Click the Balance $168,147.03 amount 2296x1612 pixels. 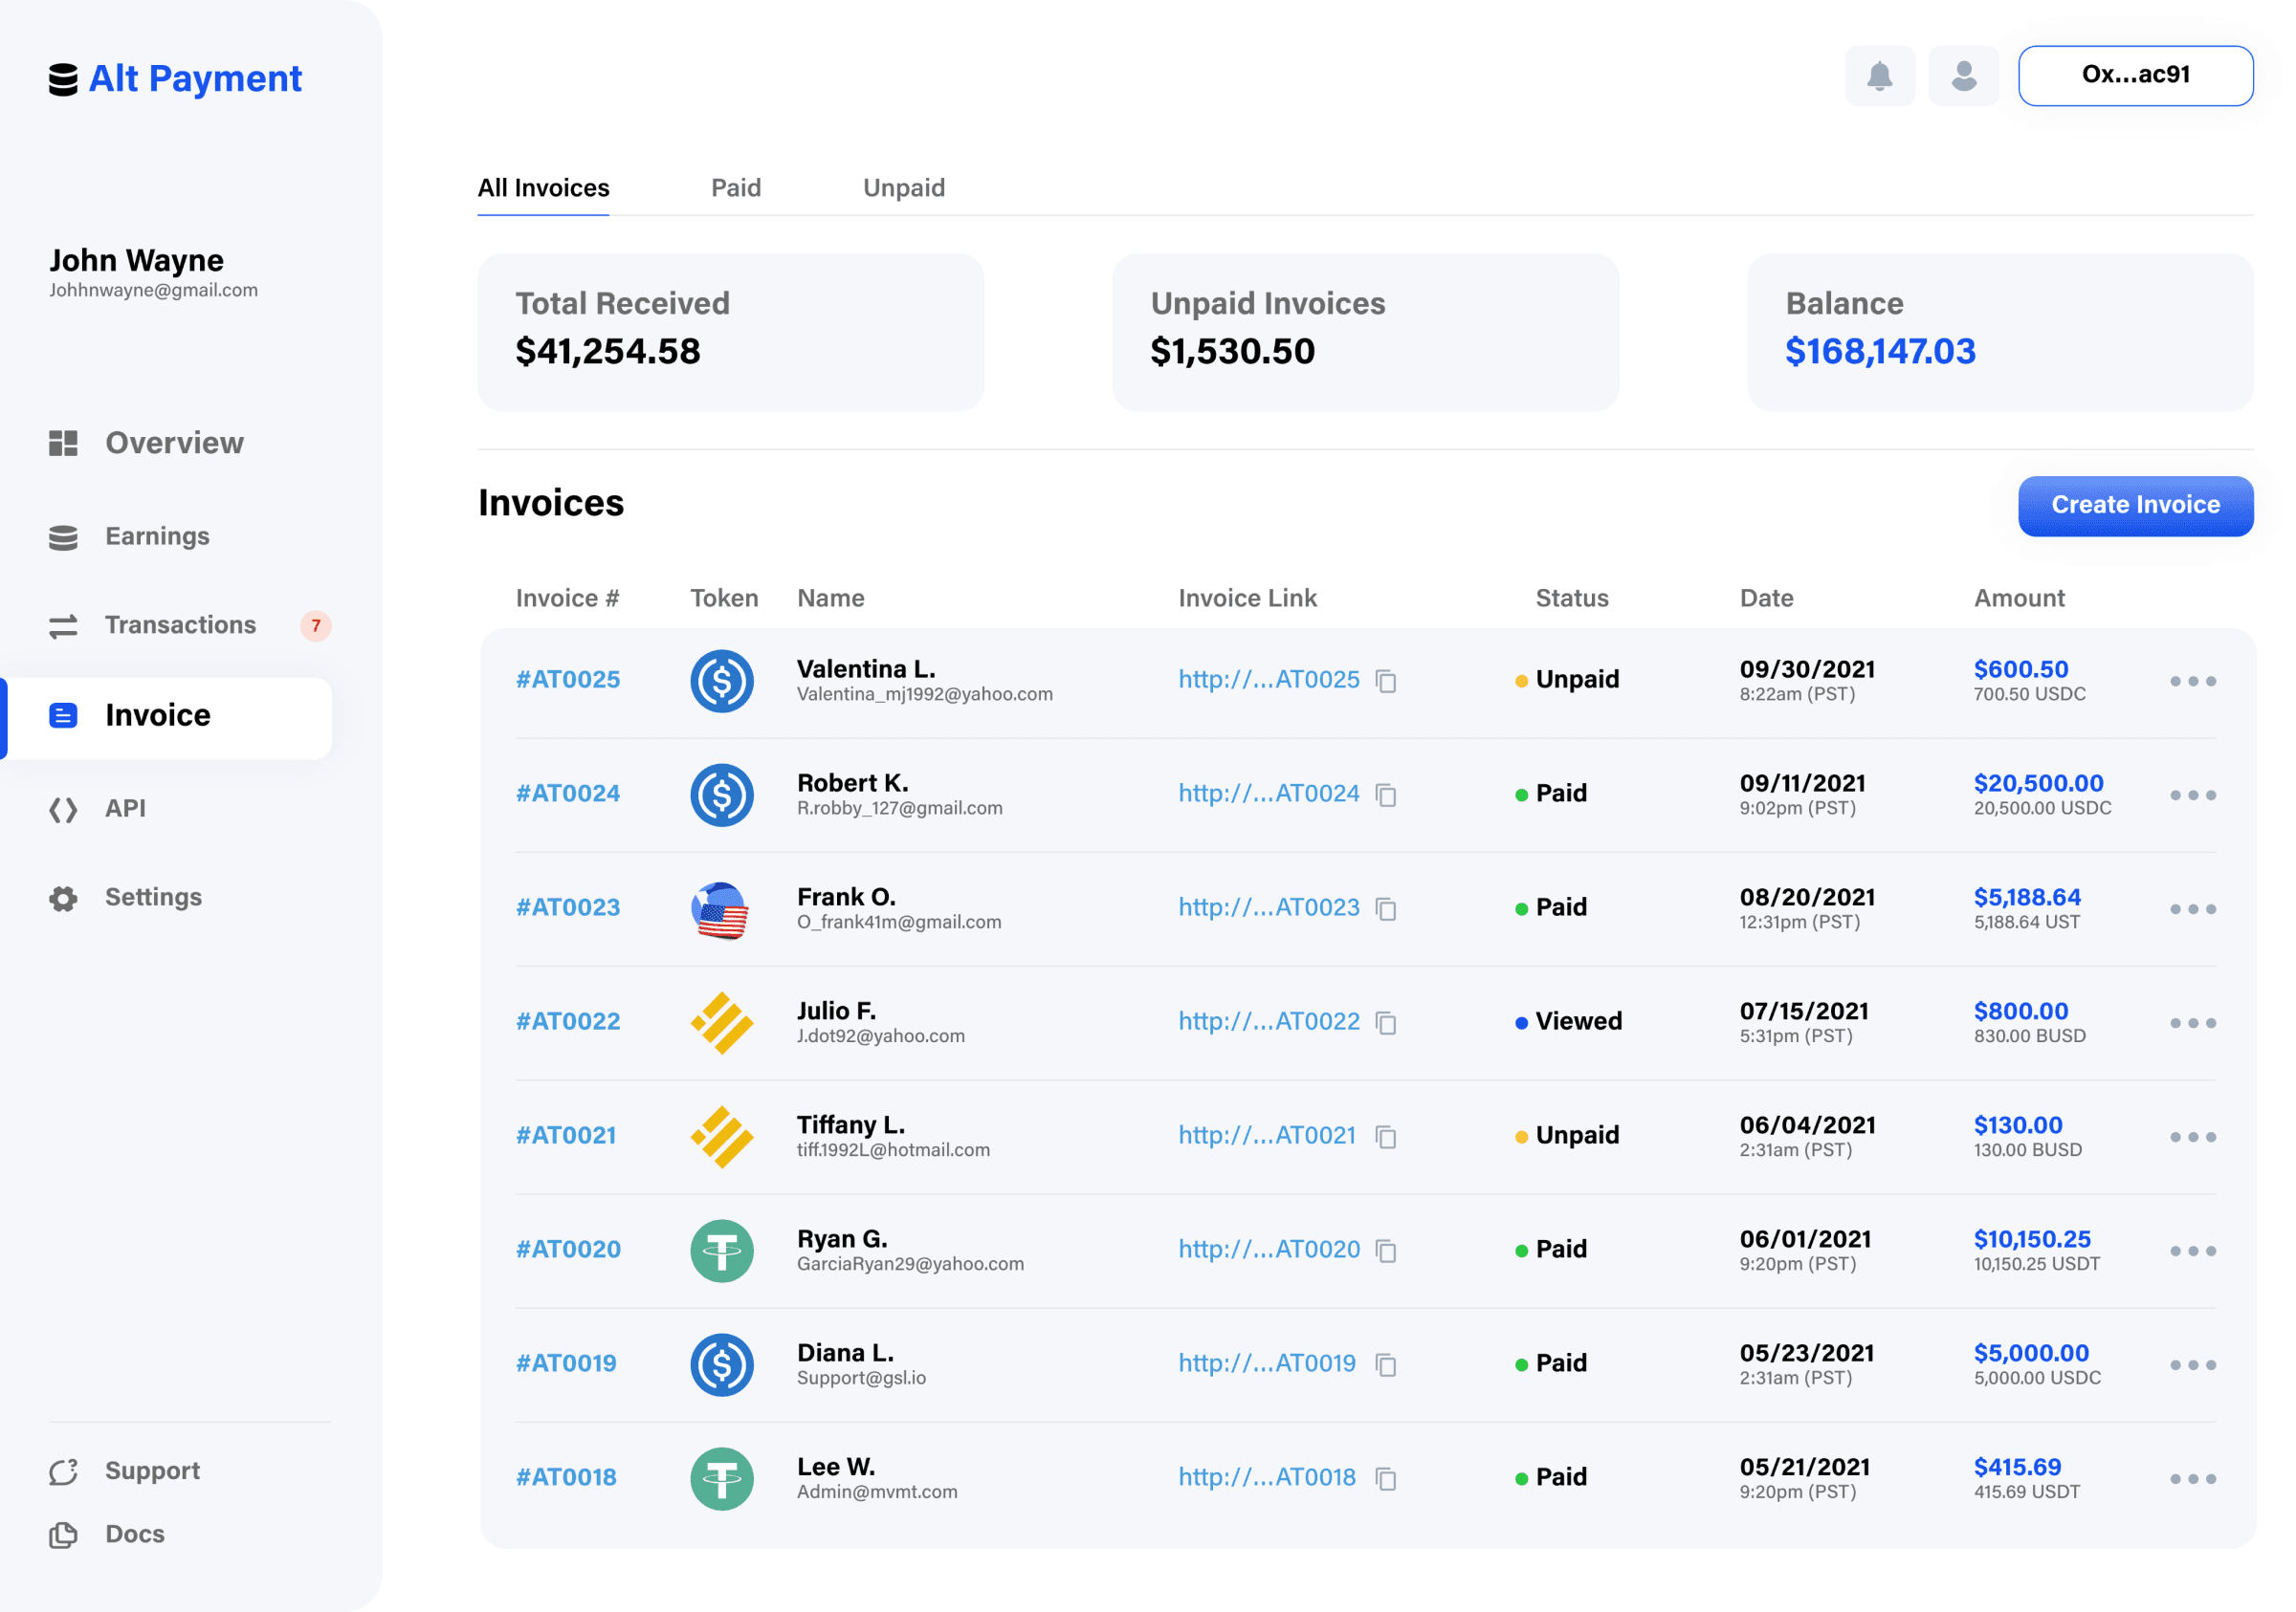click(1880, 352)
